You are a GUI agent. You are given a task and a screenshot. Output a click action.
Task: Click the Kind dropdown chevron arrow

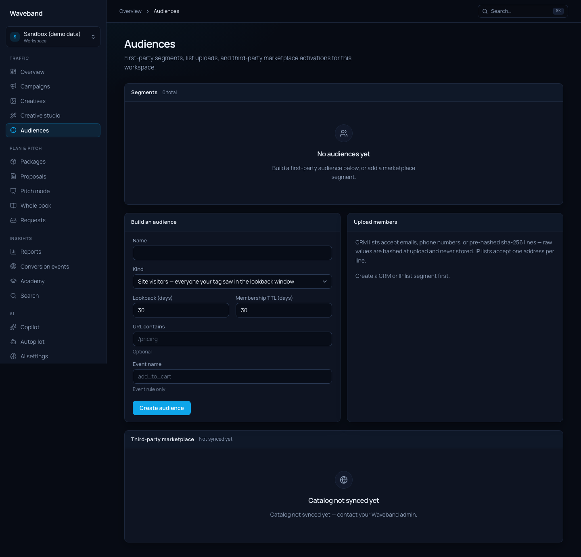(325, 282)
